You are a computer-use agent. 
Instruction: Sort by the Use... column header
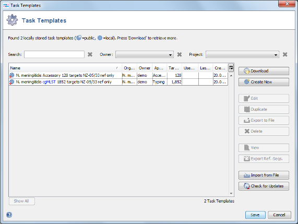[x=190, y=68]
